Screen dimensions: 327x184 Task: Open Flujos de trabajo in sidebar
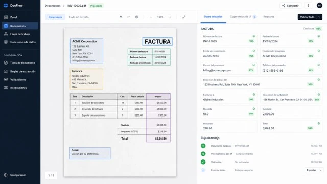tap(20, 34)
